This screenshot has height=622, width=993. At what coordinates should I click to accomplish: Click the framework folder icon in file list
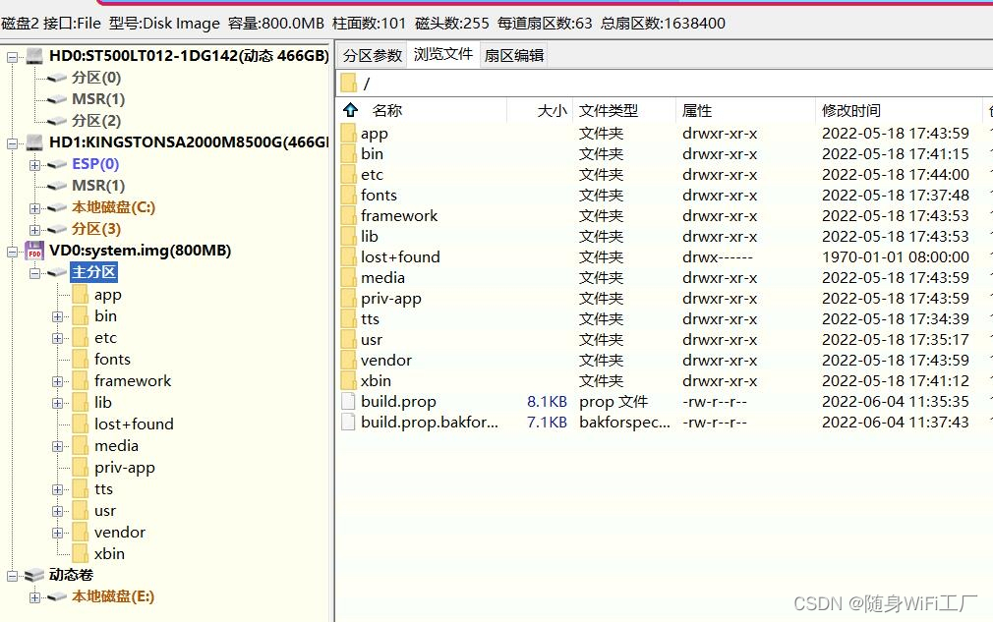(x=348, y=216)
